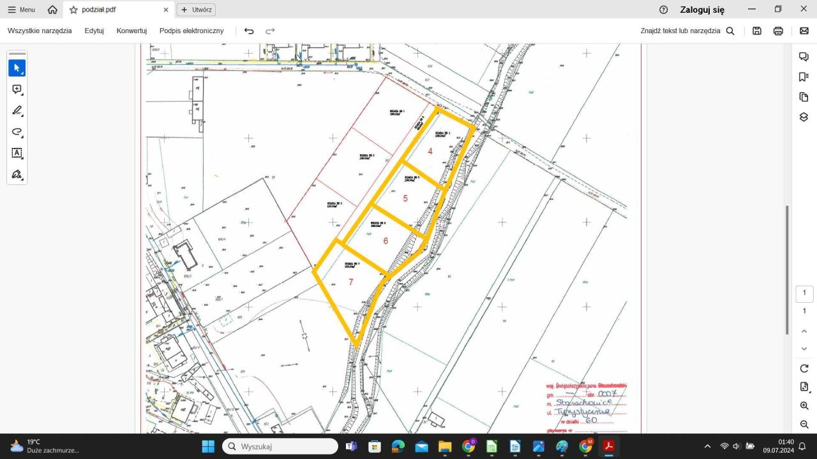The image size is (817, 459).
Task: Go to next page with down chevron
Action: click(804, 349)
